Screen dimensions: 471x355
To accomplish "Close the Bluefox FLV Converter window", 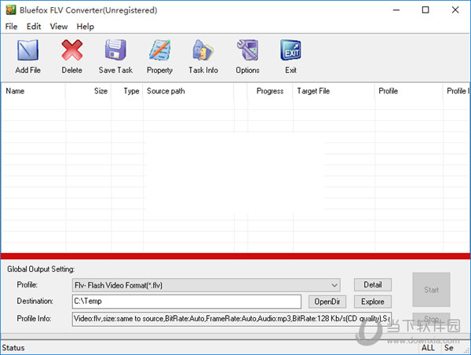I will pyautogui.click(x=455, y=10).
